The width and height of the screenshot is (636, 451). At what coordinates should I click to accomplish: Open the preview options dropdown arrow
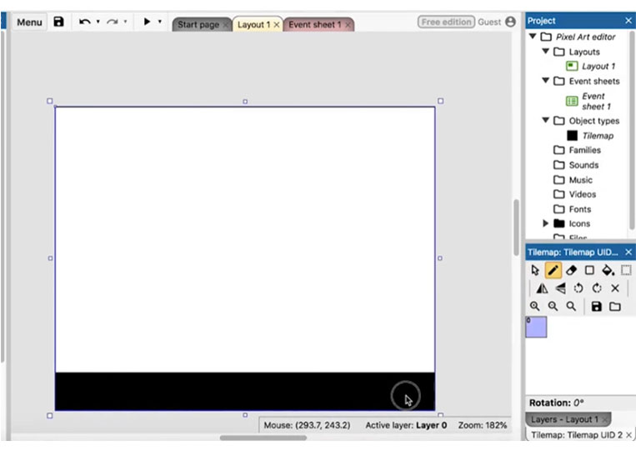pyautogui.click(x=160, y=22)
